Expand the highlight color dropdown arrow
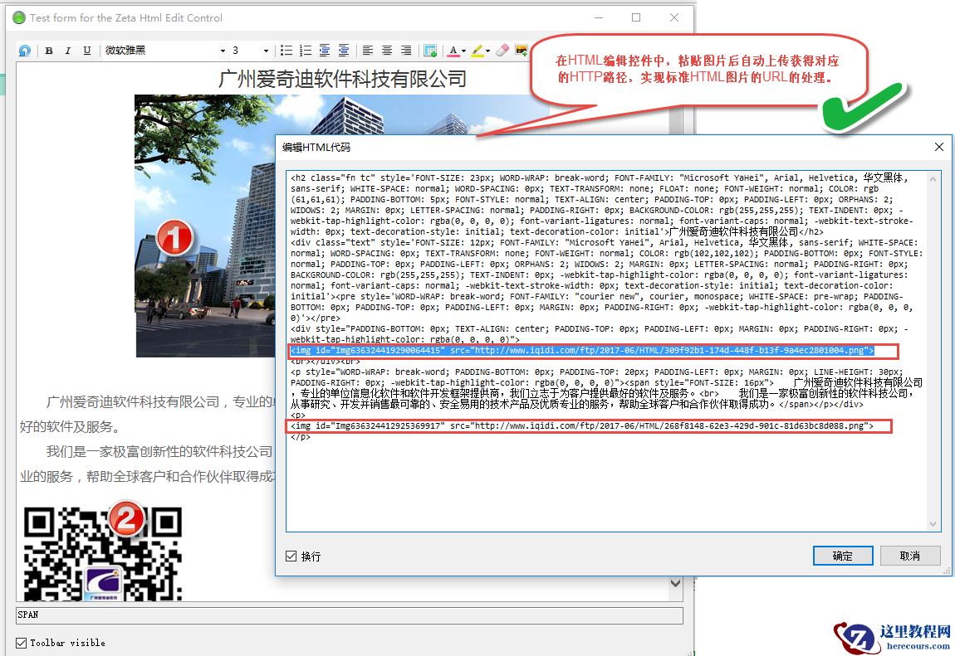 click(x=487, y=51)
